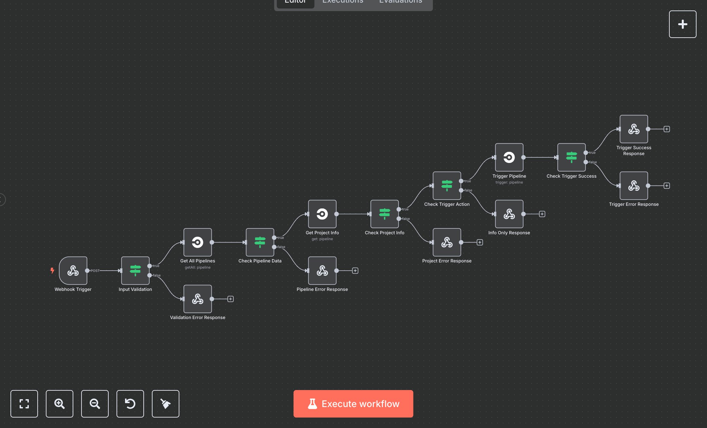Fit the workflow to the view
This screenshot has height=428, width=707.
pyautogui.click(x=24, y=404)
